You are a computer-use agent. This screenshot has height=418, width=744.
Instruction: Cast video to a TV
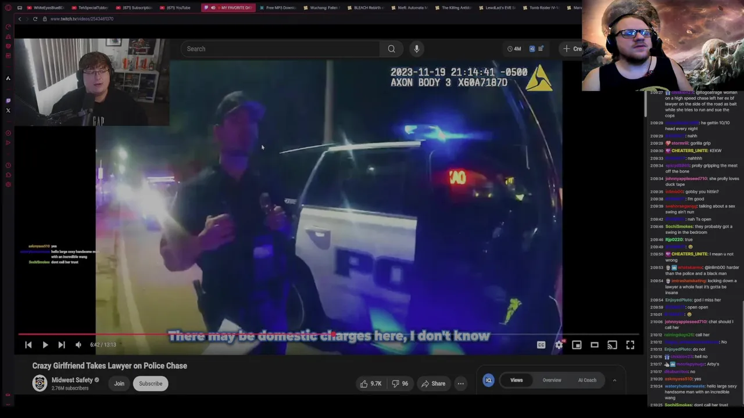tap(612, 345)
